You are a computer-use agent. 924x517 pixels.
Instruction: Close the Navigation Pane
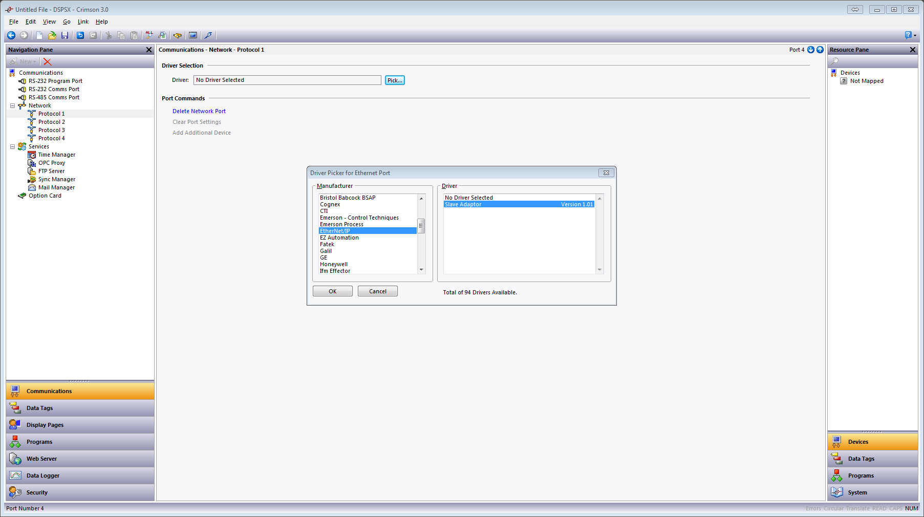point(149,50)
